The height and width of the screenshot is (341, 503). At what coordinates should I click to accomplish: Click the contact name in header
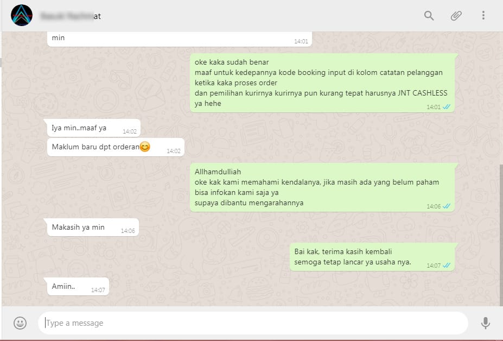(x=71, y=16)
